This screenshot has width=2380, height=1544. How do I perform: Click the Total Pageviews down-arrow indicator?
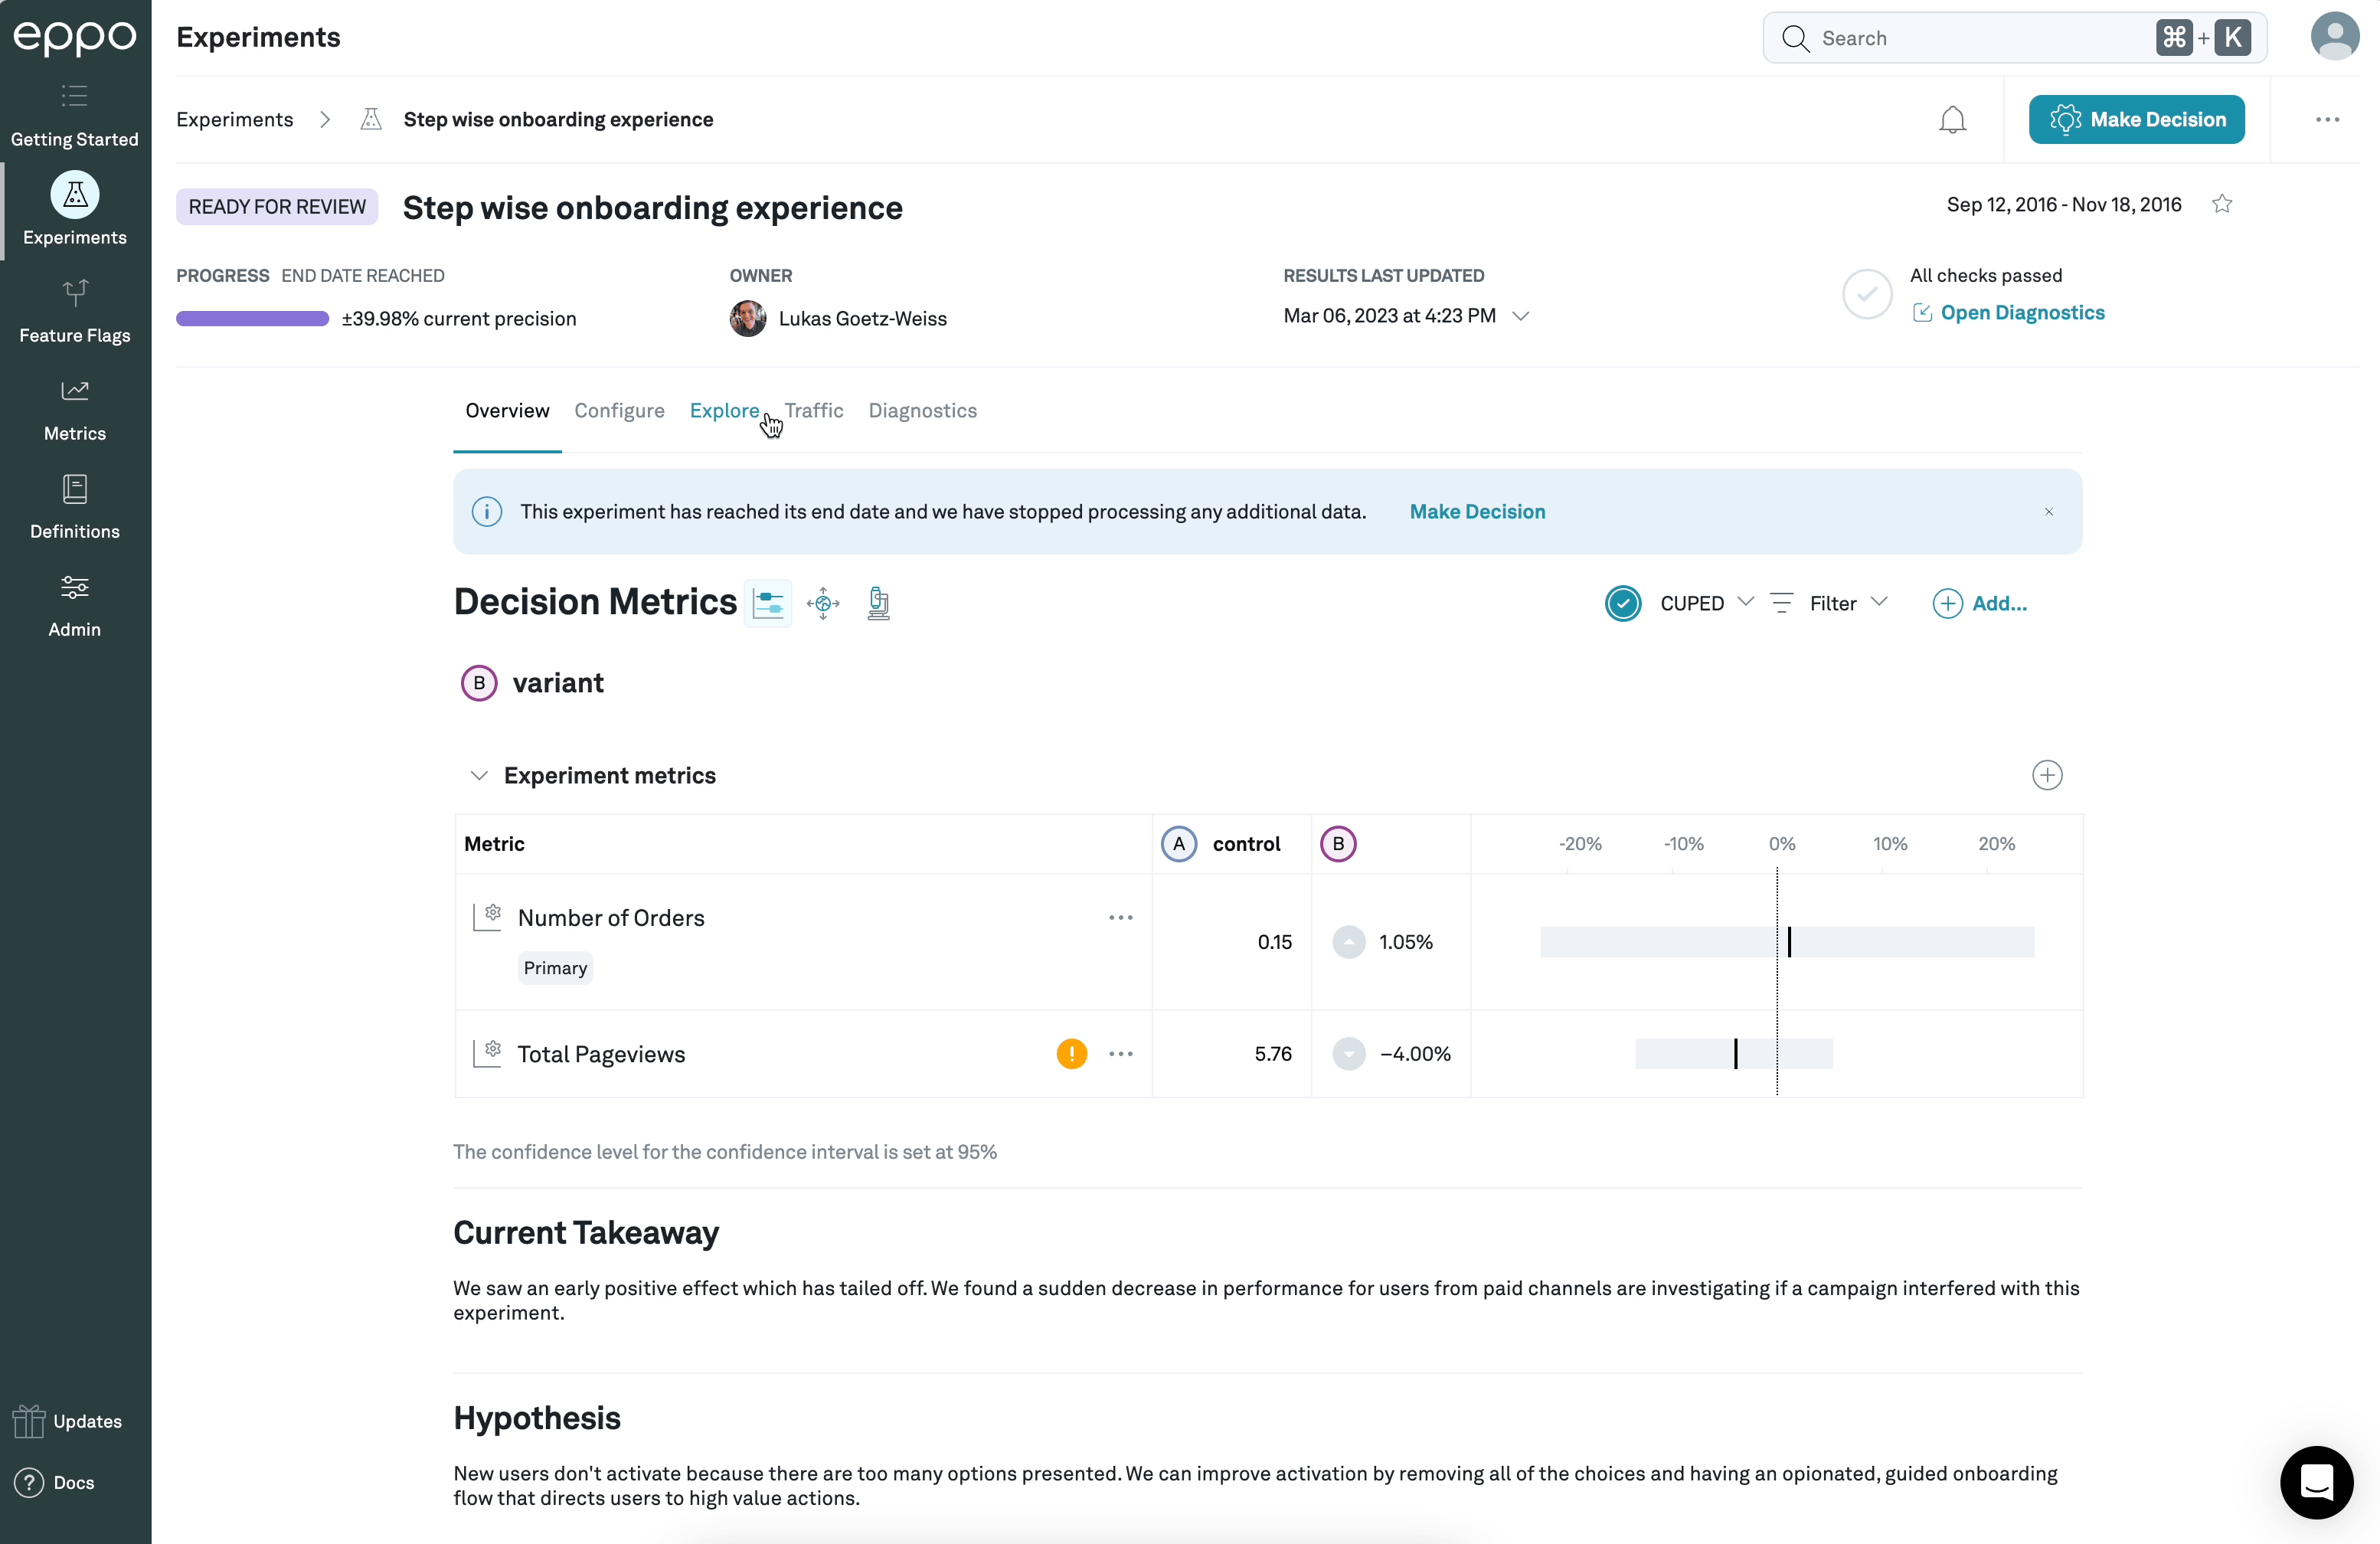coord(1348,1054)
